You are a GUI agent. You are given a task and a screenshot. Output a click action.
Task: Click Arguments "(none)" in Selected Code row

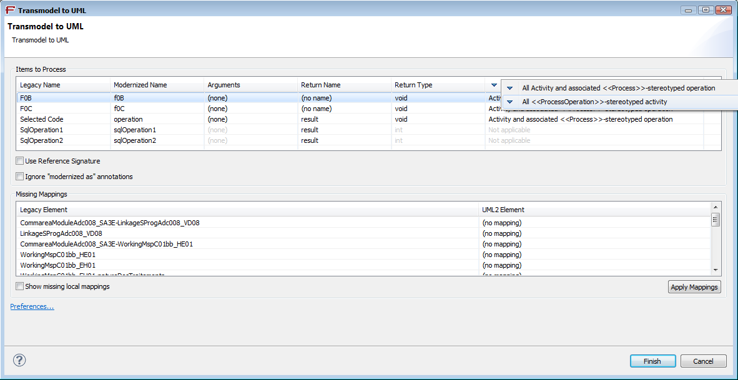[250, 119]
